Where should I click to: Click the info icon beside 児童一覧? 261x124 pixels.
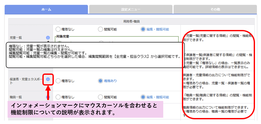click(48, 38)
